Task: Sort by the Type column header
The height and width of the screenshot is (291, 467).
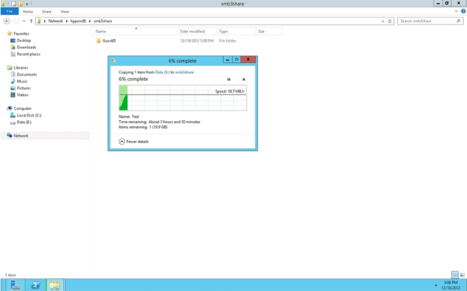Action: tap(236, 31)
